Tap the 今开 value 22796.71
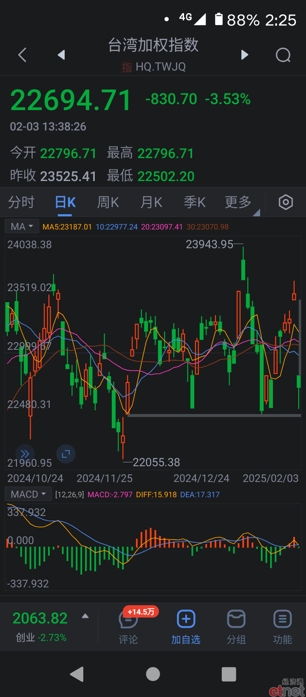The width and height of the screenshot is (306, 697). pyautogui.click(x=68, y=153)
